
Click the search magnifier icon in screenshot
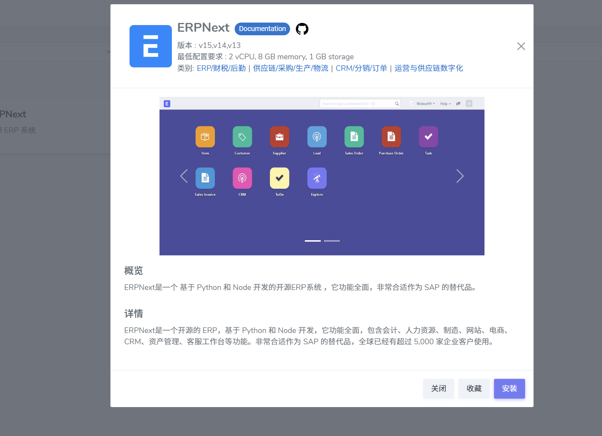click(397, 104)
